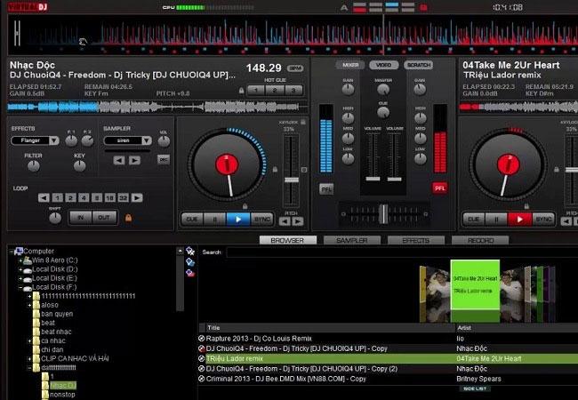Image resolution: width=578 pixels, height=400 pixels.
Task: Click the left channel gain knob
Action: [x=348, y=89]
